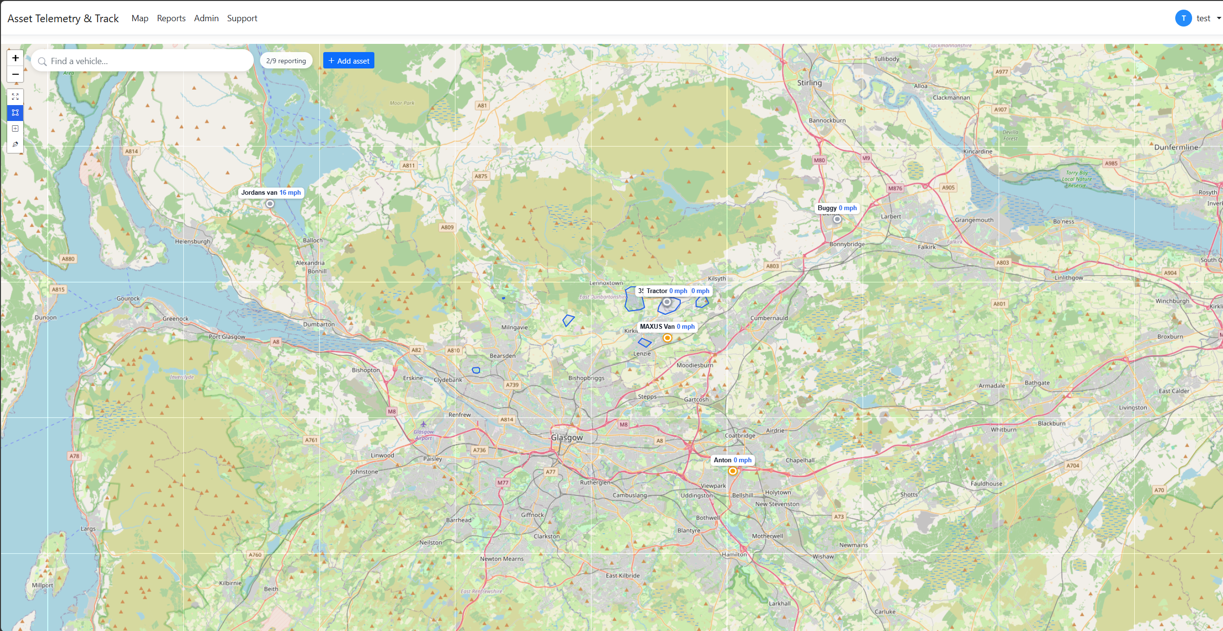
Task: Click the Buggy 0 mph label
Action: (837, 208)
